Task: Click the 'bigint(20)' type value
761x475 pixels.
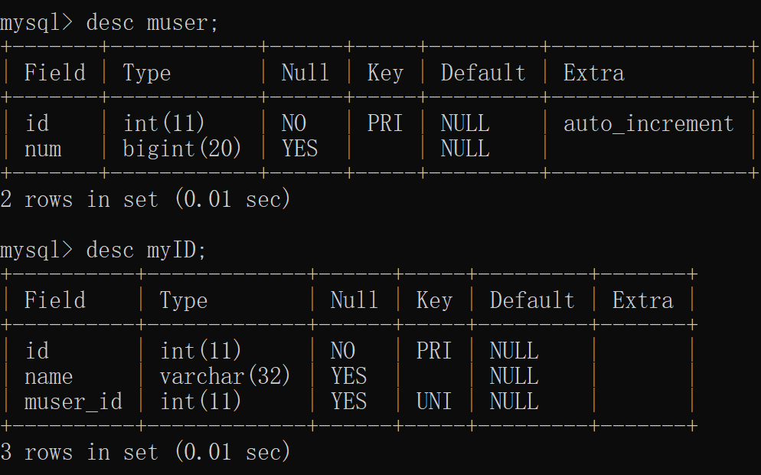Action: pos(182,149)
